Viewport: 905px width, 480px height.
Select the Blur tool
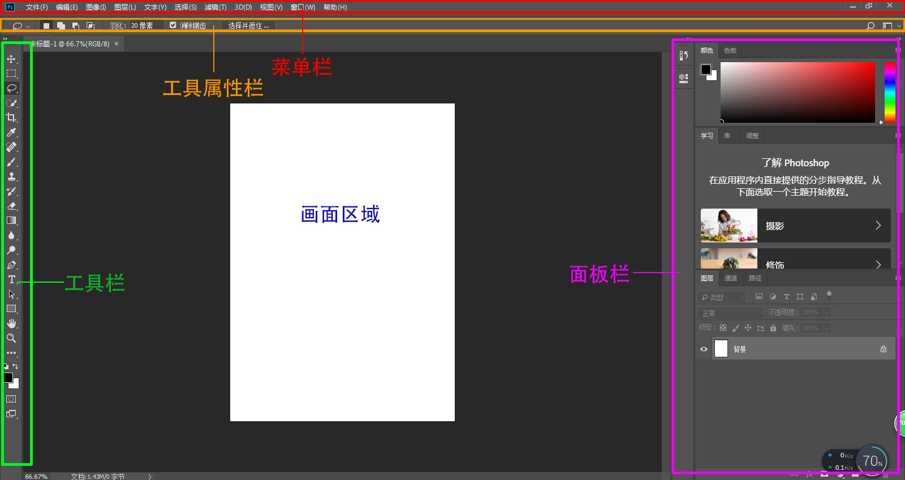pyautogui.click(x=11, y=235)
